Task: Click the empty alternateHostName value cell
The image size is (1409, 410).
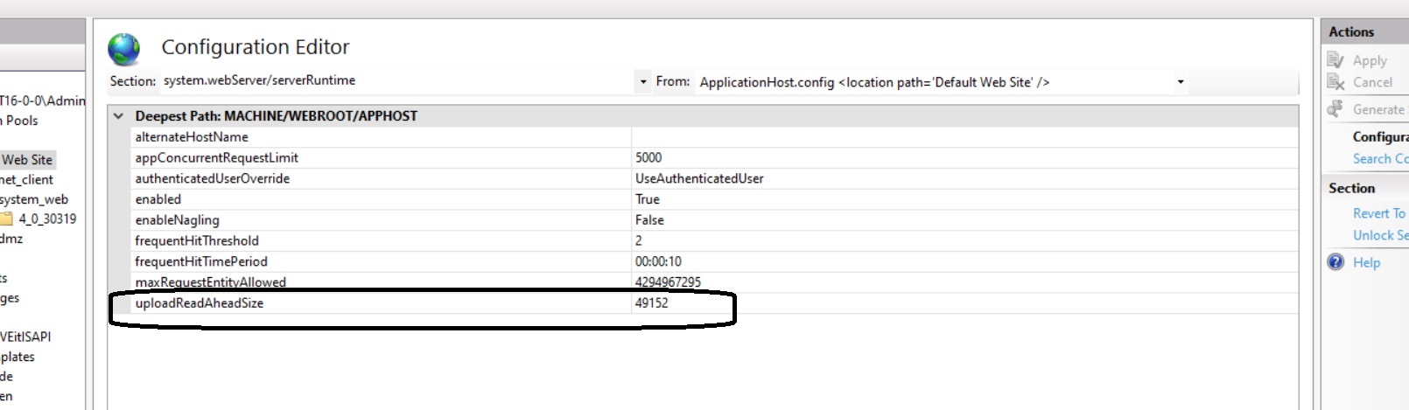Action: pyautogui.click(x=964, y=136)
